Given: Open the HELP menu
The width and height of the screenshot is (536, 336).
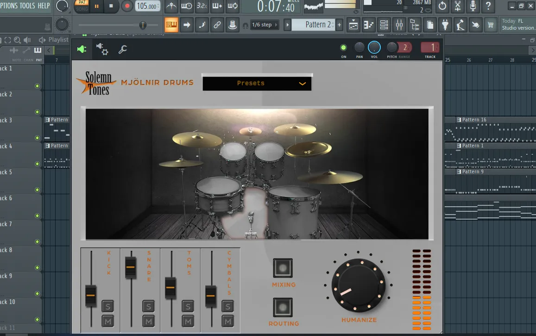Looking at the screenshot, I should [44, 6].
